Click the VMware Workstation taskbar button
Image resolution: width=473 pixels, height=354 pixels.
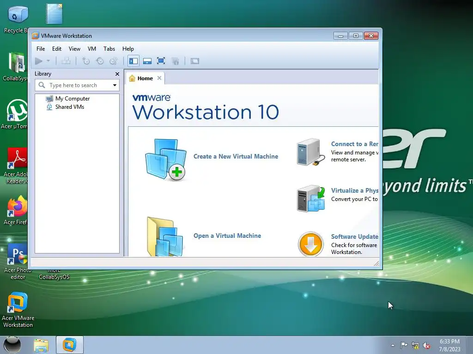(x=69, y=345)
